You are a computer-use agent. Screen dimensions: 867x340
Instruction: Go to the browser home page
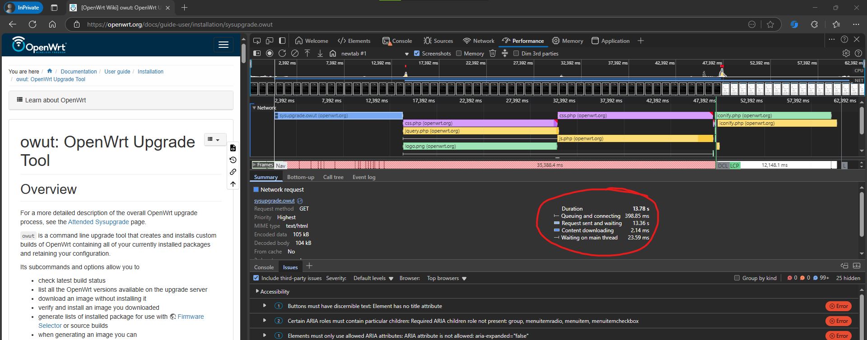point(52,24)
